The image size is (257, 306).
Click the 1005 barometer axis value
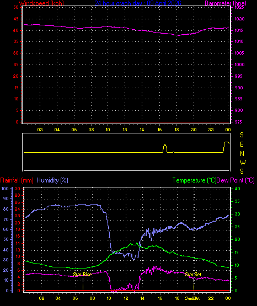[x=239, y=53]
